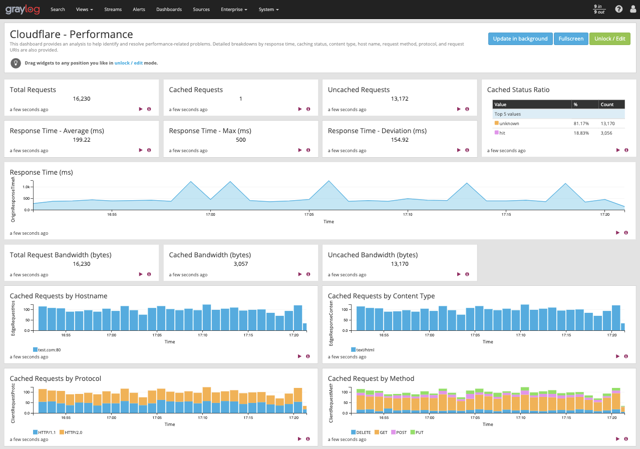640x449 pixels.
Task: Click the Graylog help question mark icon
Action: coord(618,9)
